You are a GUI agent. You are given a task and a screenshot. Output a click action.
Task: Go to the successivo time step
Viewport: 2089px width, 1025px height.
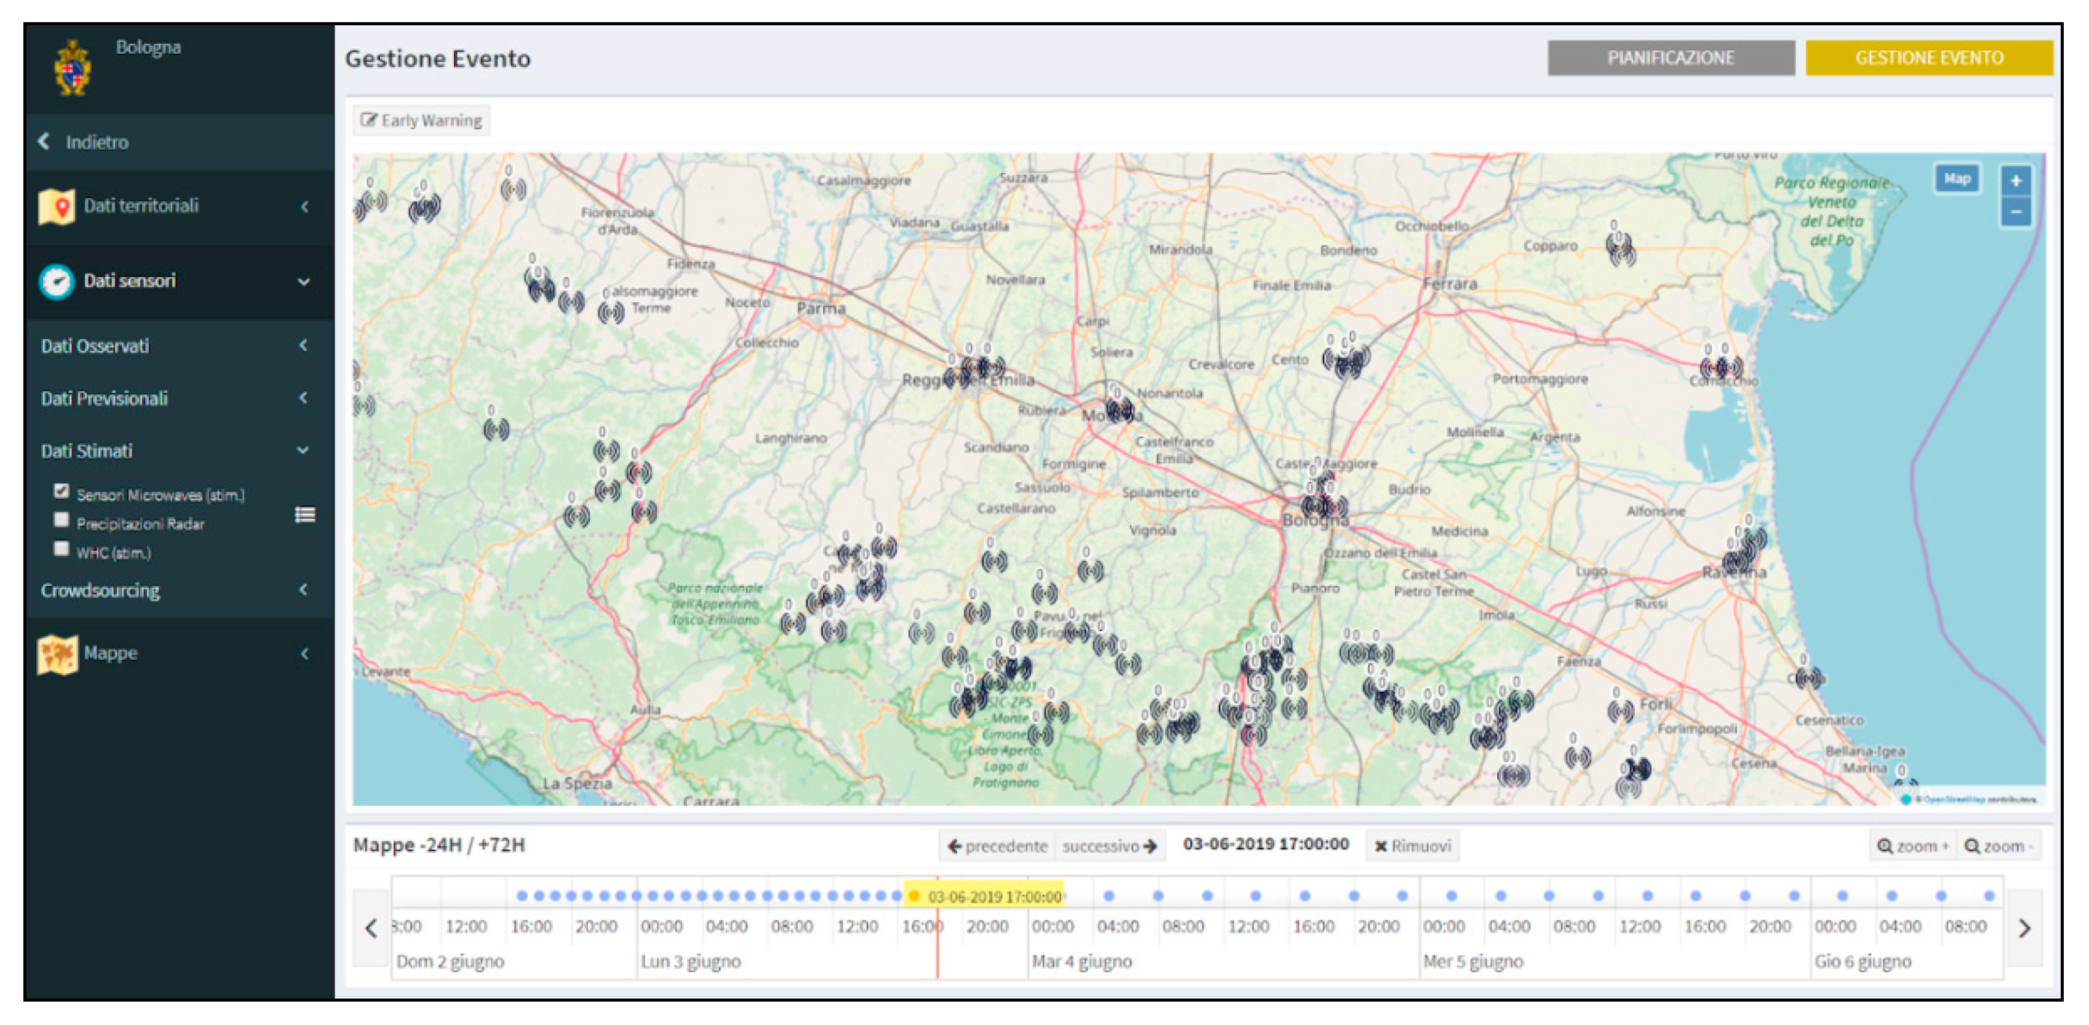[x=1109, y=846]
